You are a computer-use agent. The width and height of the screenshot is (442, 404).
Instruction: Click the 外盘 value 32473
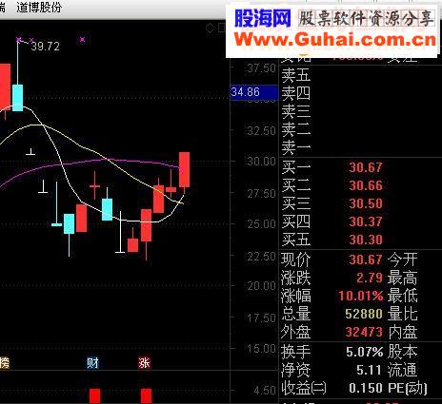[x=364, y=332]
